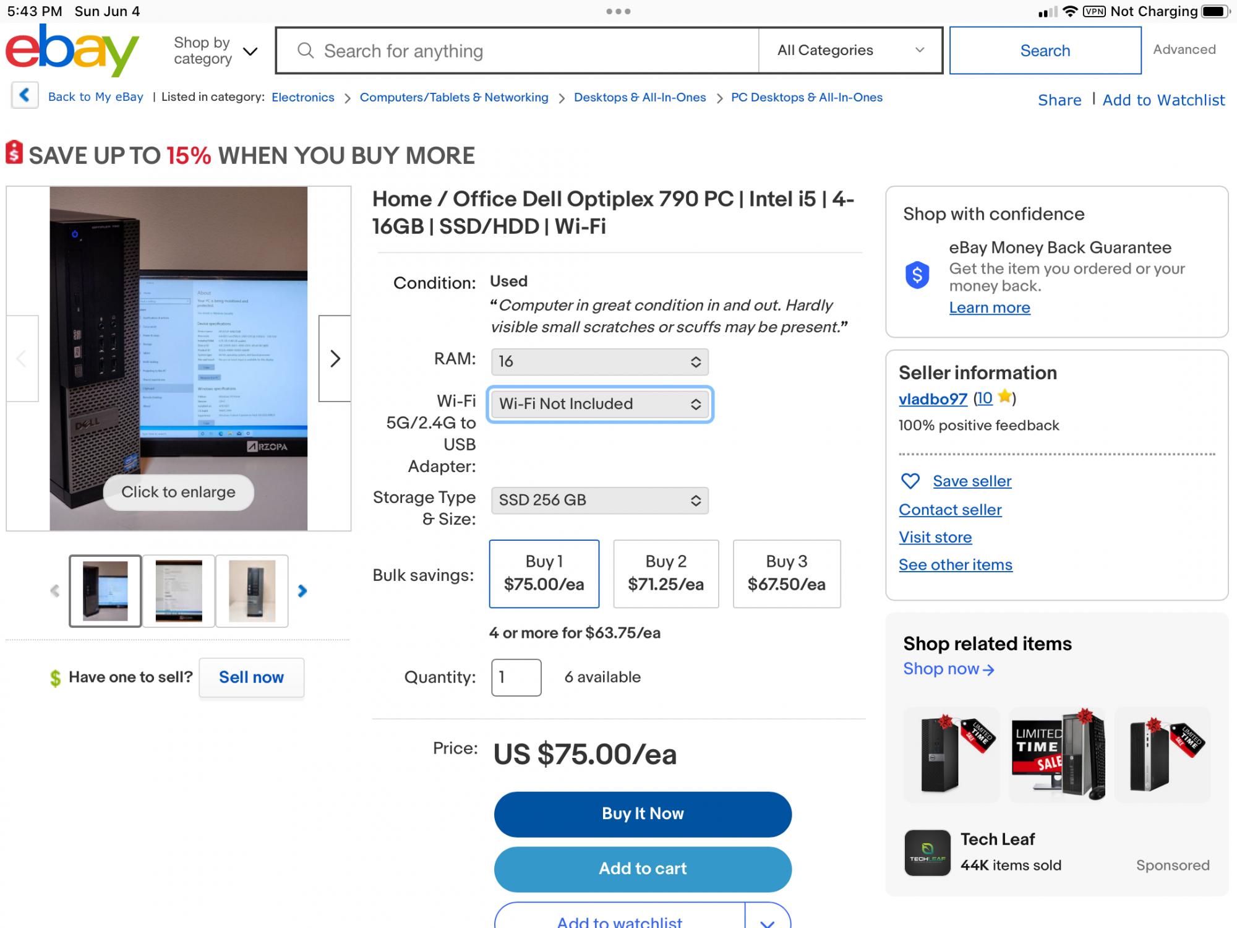
Task: Select the Buy 1 bulk savings option
Action: [x=544, y=574]
